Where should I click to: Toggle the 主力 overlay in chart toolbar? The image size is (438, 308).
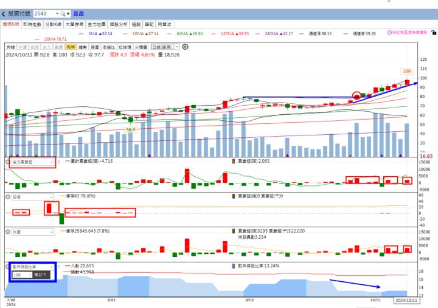(x=47, y=47)
